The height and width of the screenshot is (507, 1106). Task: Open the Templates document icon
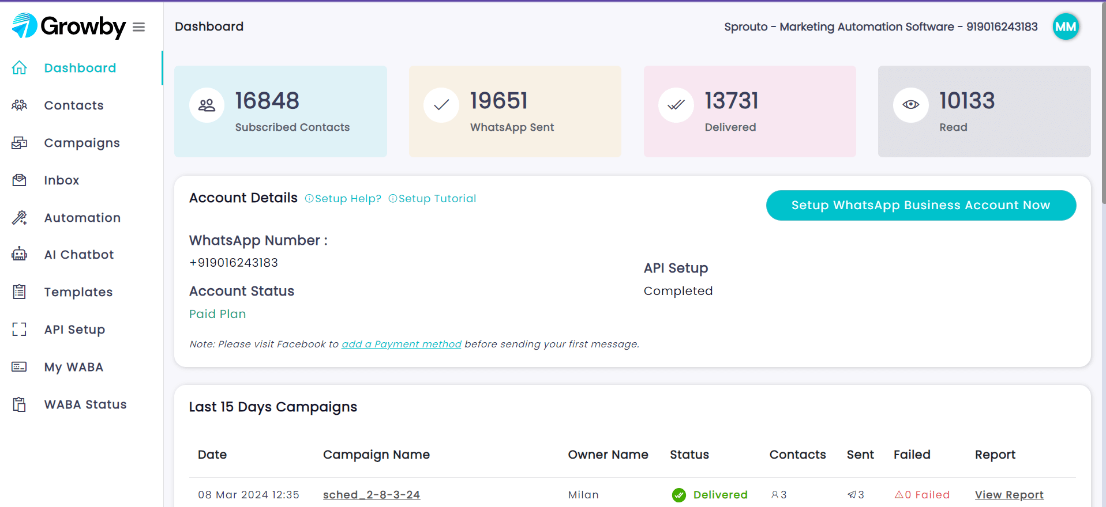tap(20, 292)
